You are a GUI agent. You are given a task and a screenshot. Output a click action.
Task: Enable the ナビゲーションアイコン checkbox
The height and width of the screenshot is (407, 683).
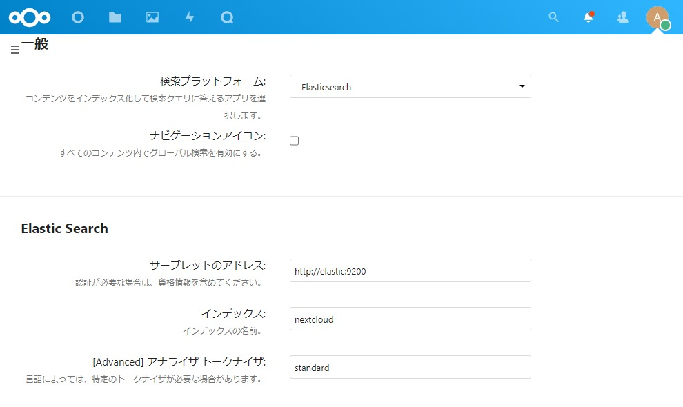(x=295, y=141)
